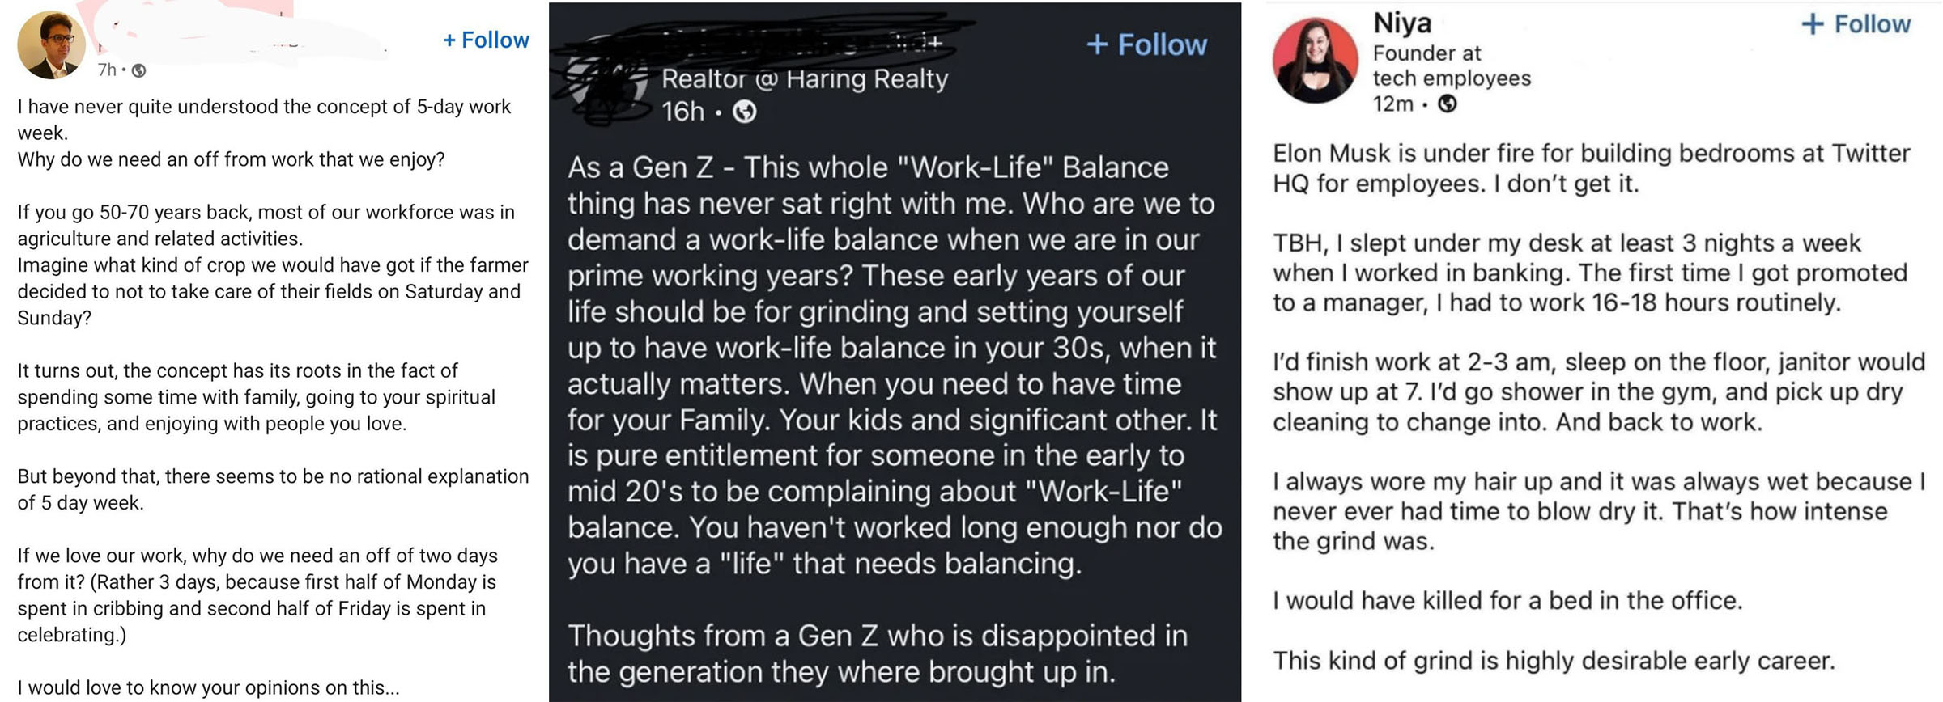Screen dimensions: 1943x702
Task: Follow the author of the 7h post
Action: click(x=486, y=40)
